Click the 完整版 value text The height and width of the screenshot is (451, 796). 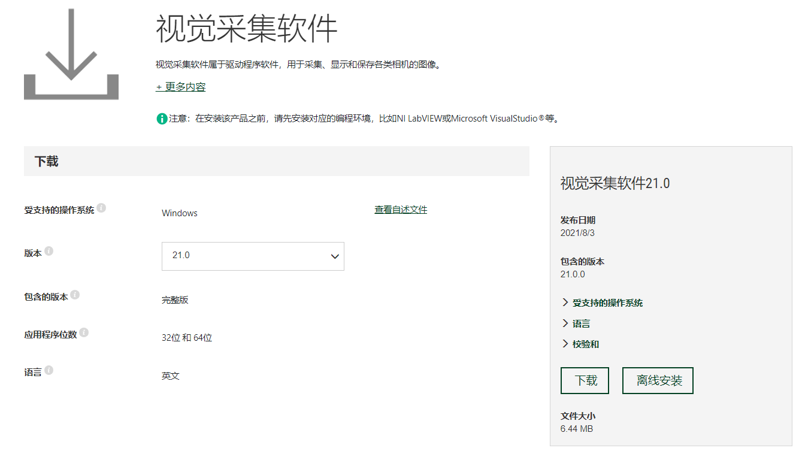175,299
